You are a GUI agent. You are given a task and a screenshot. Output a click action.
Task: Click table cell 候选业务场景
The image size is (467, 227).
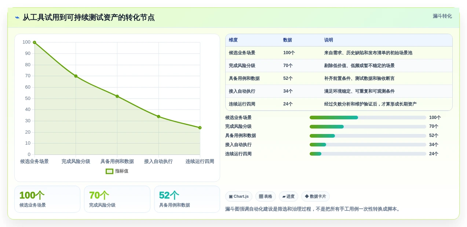pyautogui.click(x=242, y=53)
